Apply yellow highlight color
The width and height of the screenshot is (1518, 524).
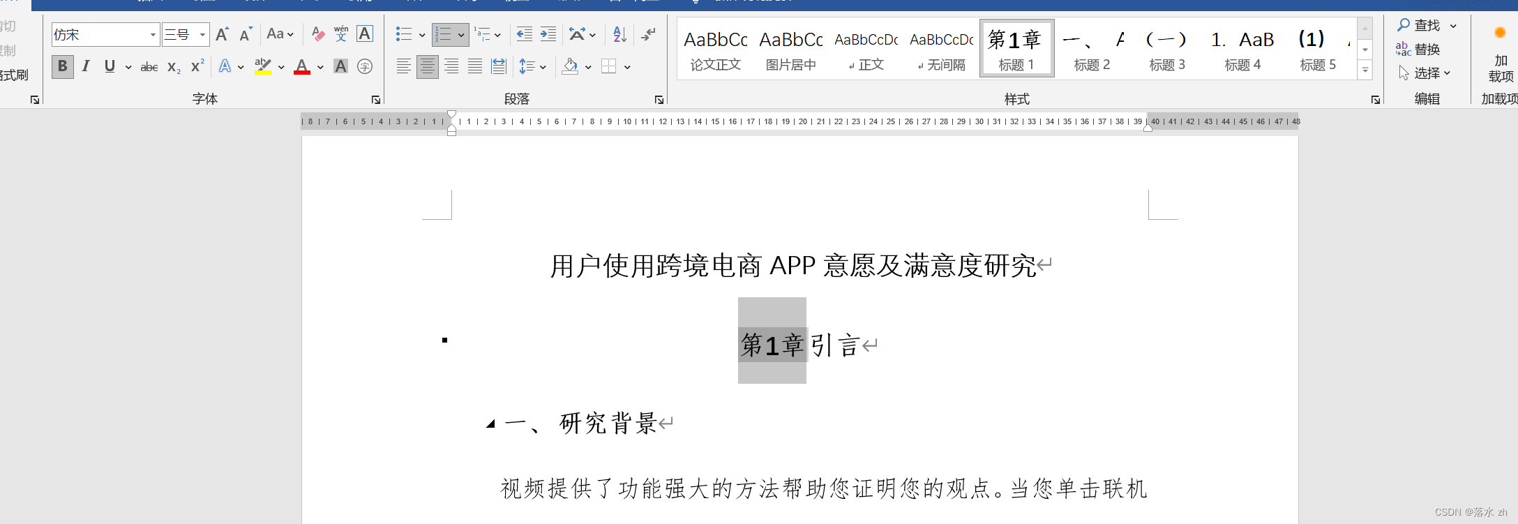(263, 67)
